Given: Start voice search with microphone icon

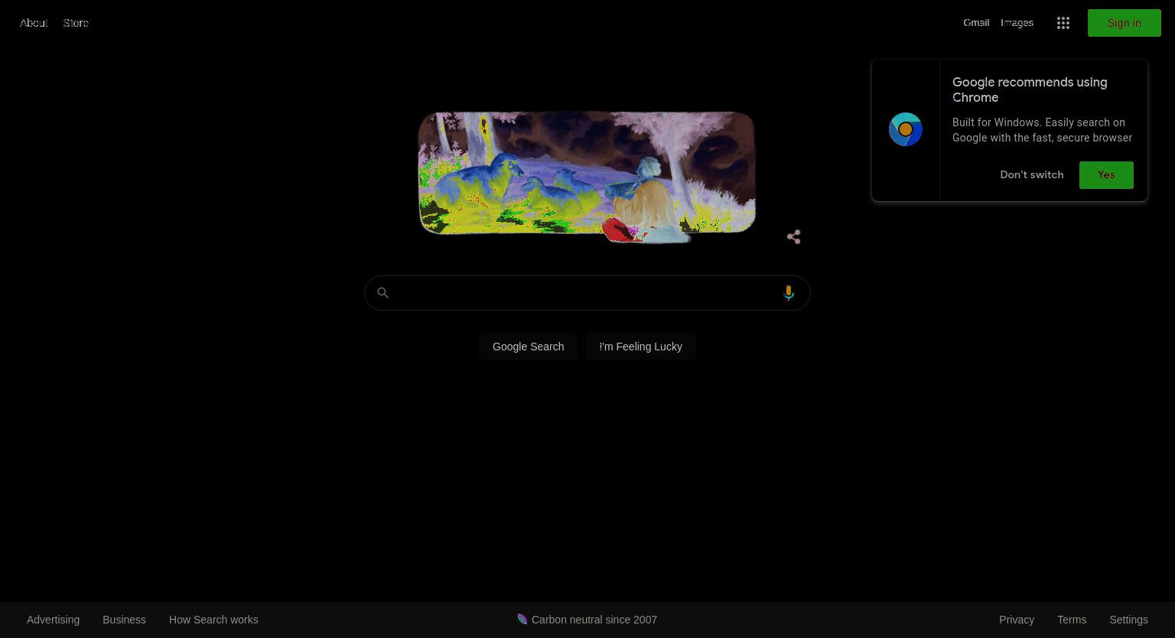Looking at the screenshot, I should (789, 293).
